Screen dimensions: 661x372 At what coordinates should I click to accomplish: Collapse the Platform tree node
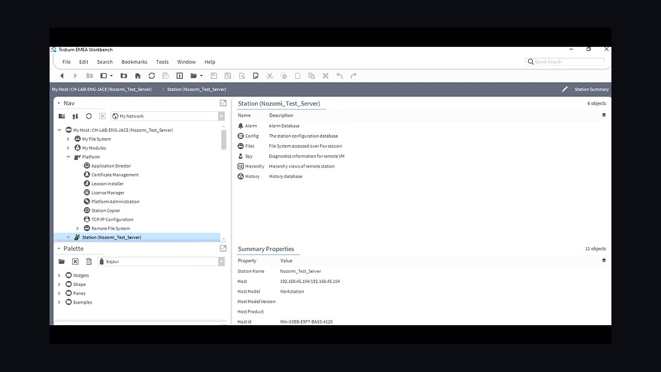tap(68, 157)
